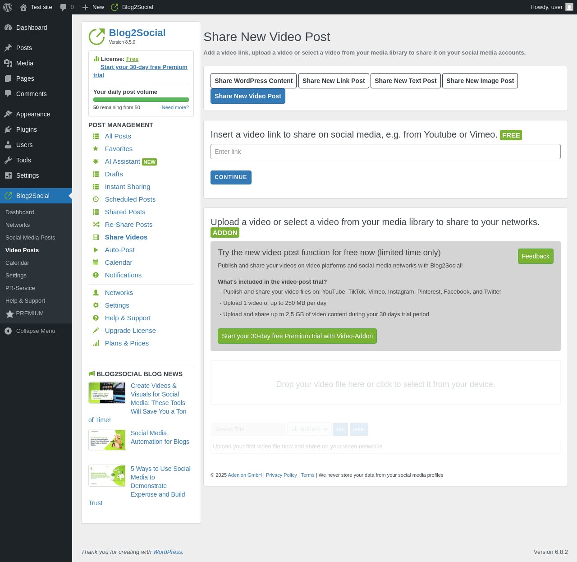Open Social Media Posts submenu item
The width and height of the screenshot is (577, 562).
click(x=30, y=238)
